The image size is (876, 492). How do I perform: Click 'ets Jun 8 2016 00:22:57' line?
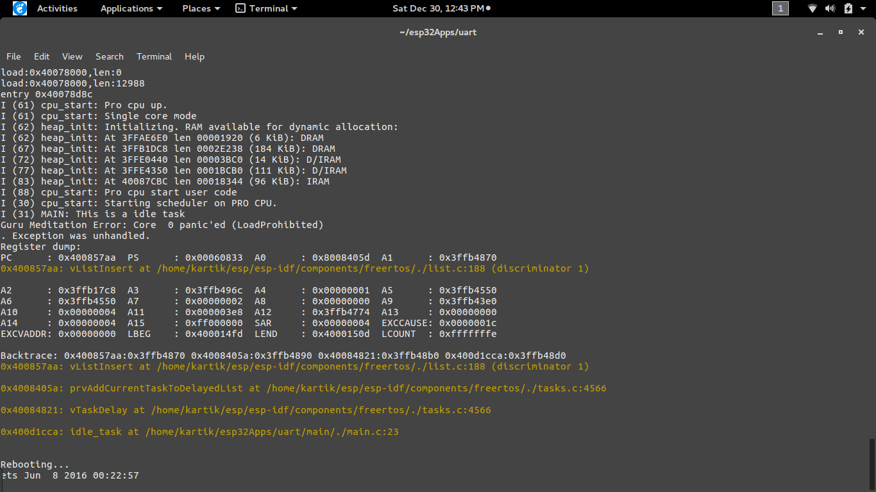click(70, 475)
